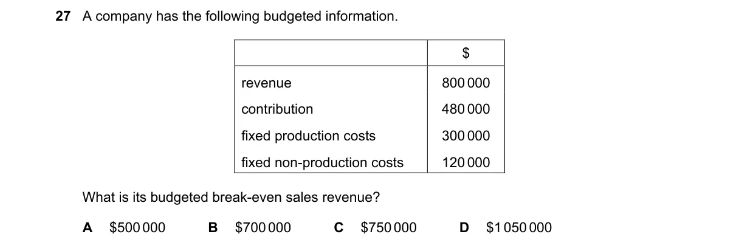Click the 800 000 revenue value
Viewport: 739px width, 248px height.
pyautogui.click(x=466, y=83)
